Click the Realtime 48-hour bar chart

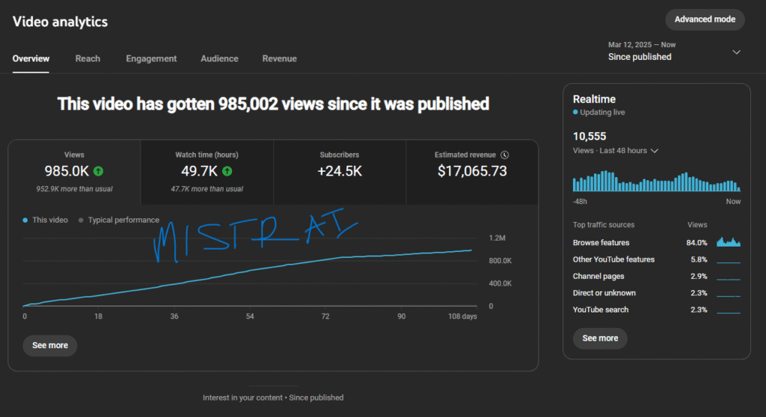pos(657,181)
